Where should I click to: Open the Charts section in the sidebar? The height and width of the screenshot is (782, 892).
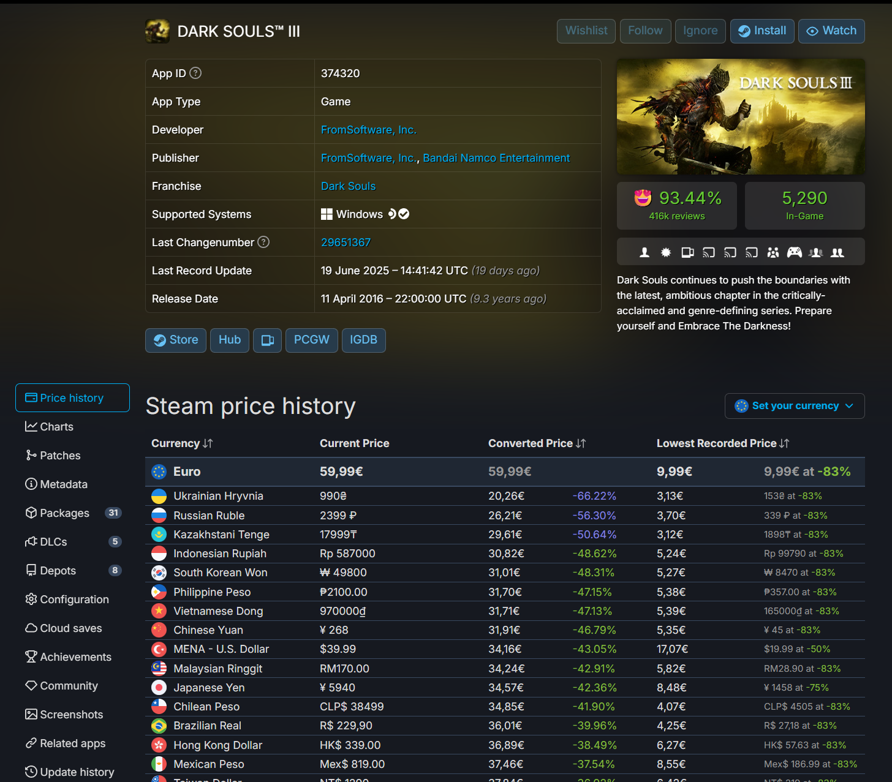pyautogui.click(x=72, y=427)
